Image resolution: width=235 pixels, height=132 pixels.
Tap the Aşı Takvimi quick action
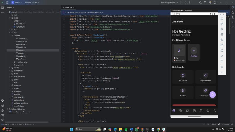(183, 77)
